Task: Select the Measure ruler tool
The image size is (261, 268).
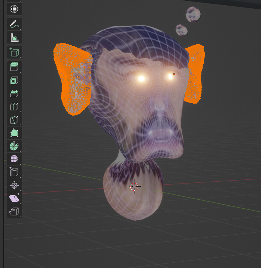Action: click(15, 37)
